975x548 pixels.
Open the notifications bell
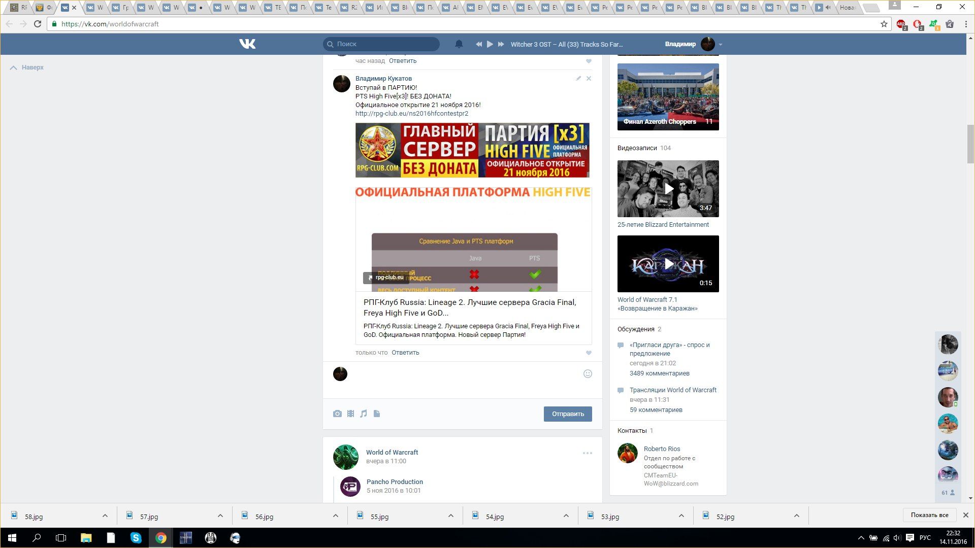[x=459, y=44]
